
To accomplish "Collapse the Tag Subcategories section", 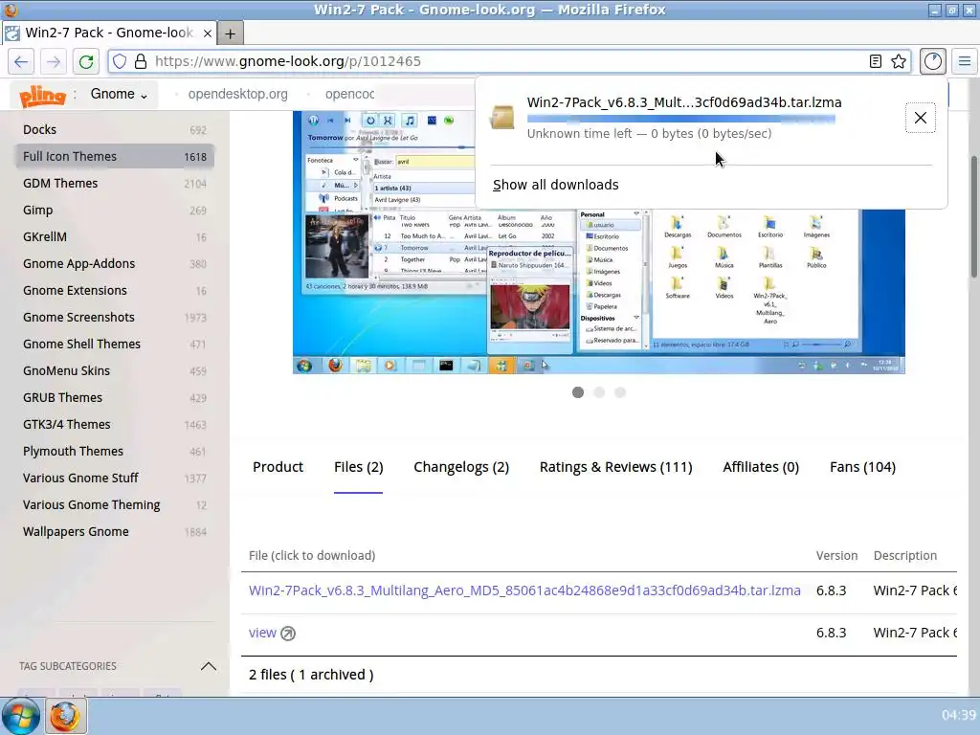I will (x=208, y=666).
